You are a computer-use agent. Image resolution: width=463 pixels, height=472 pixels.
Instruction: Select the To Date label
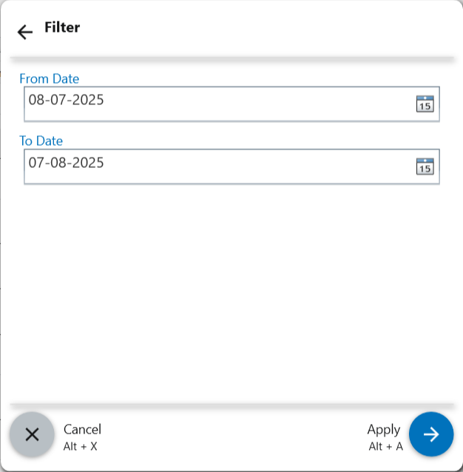click(41, 141)
